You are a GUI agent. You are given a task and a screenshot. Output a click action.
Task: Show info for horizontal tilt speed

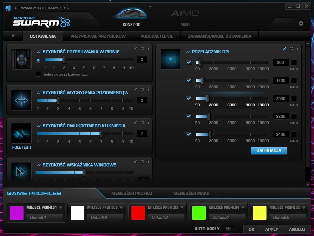[148, 89]
